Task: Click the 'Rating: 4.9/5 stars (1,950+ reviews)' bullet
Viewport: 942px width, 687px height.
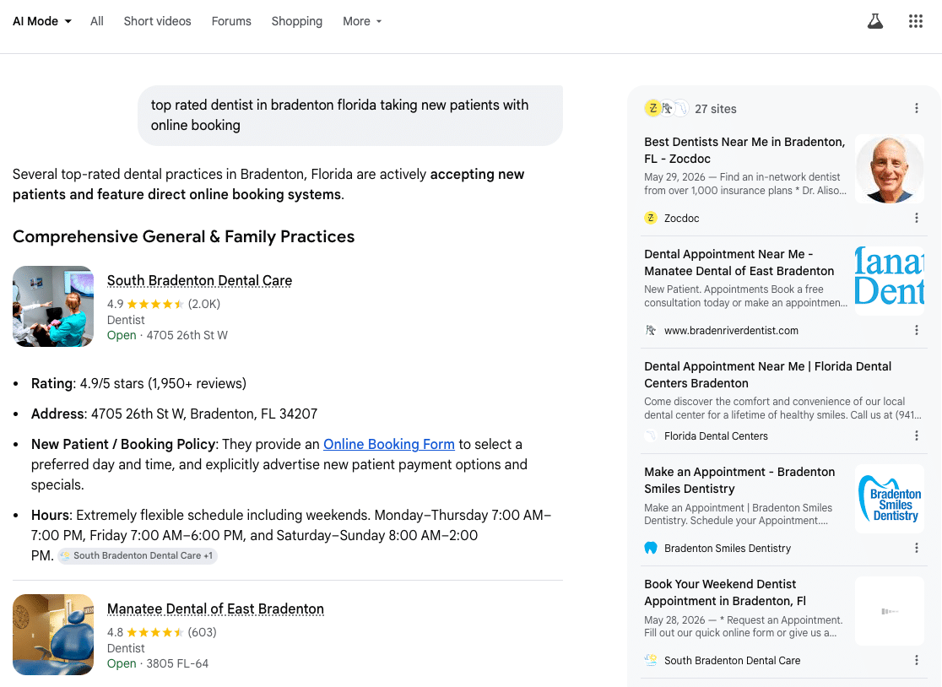Action: 138,384
